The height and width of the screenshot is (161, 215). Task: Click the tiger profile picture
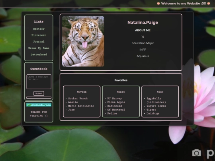pyautogui.click(x=83, y=41)
